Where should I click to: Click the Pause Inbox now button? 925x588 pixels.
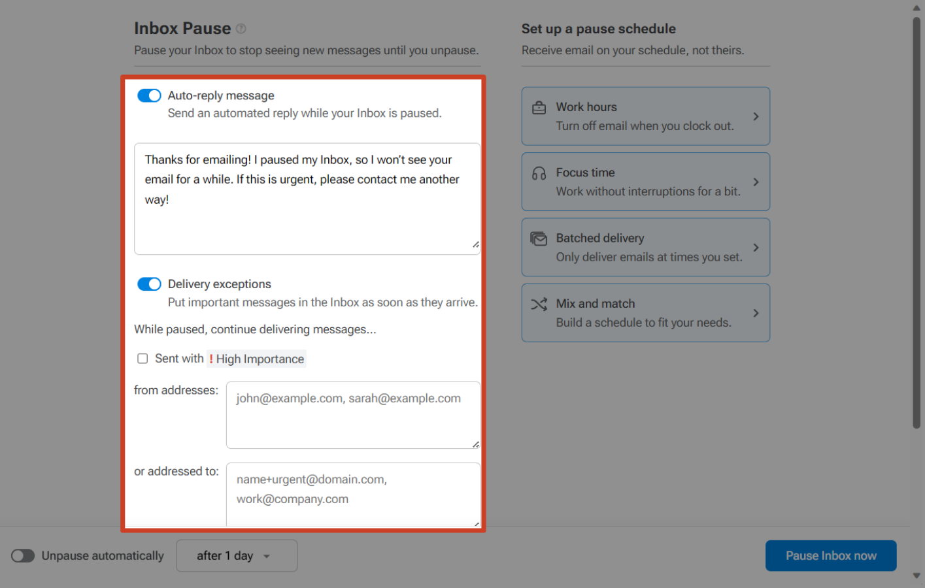pos(831,556)
